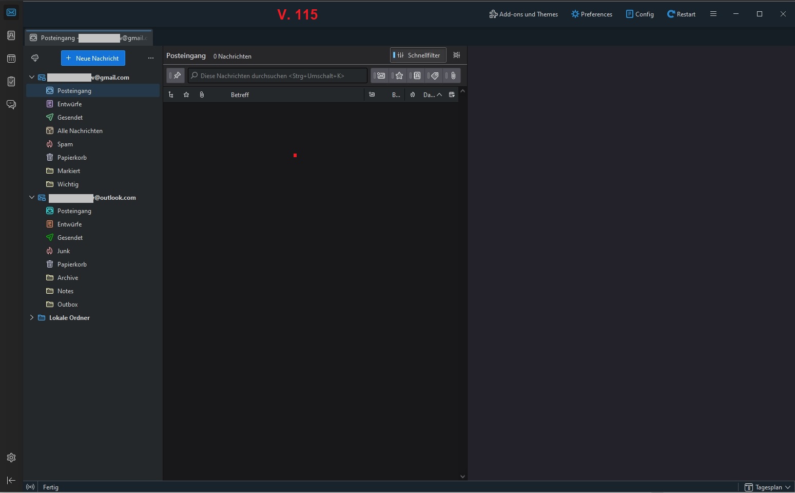Open the Outbox folder
The height and width of the screenshot is (493, 795).
coord(93,304)
